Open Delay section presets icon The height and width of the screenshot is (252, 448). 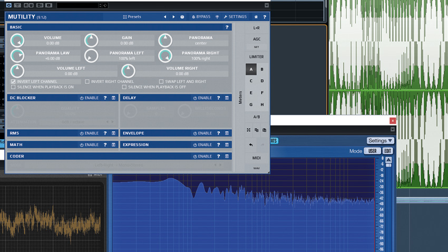(227, 98)
